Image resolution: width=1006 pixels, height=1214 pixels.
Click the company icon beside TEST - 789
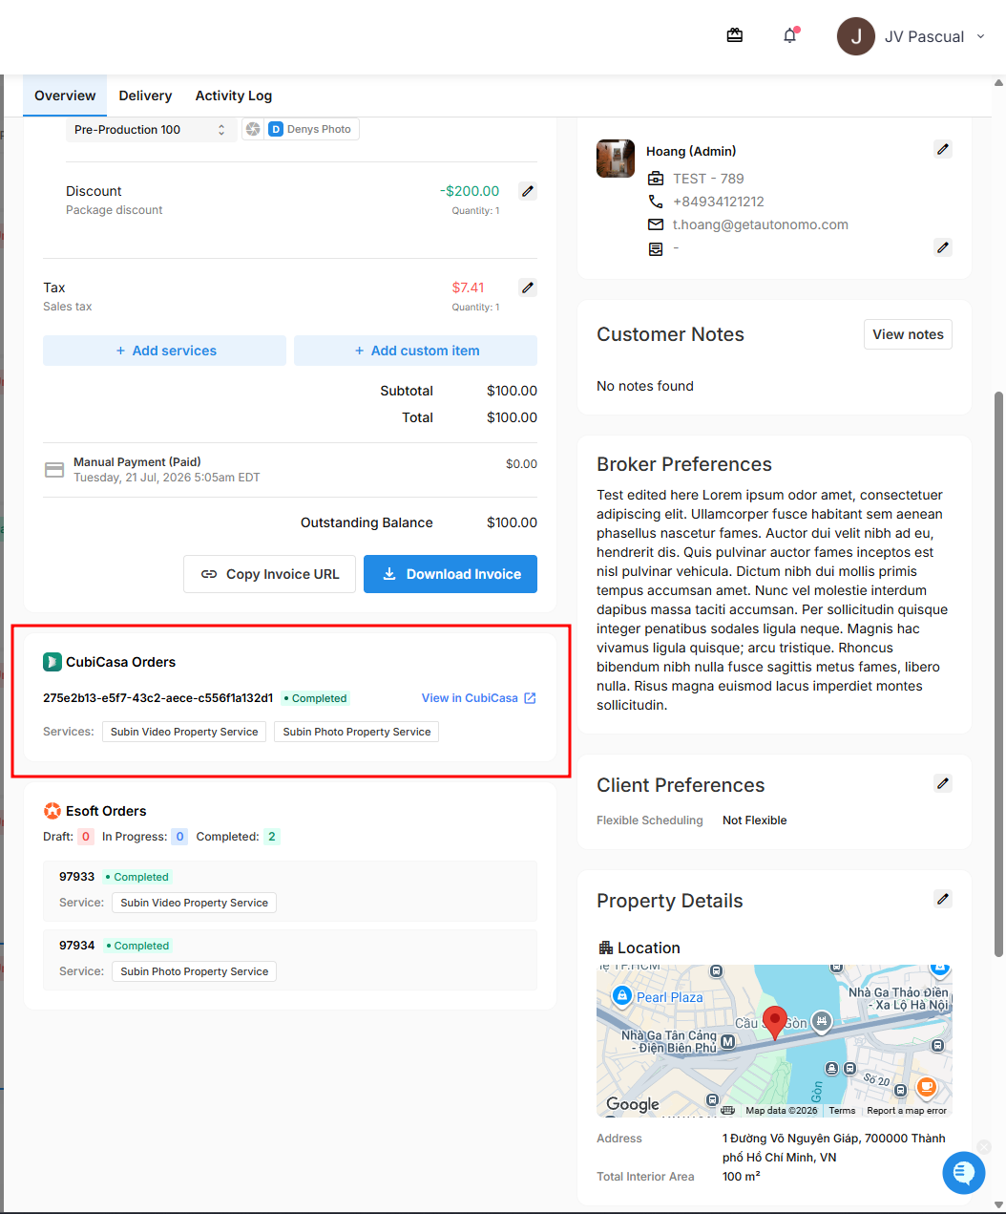(x=656, y=179)
